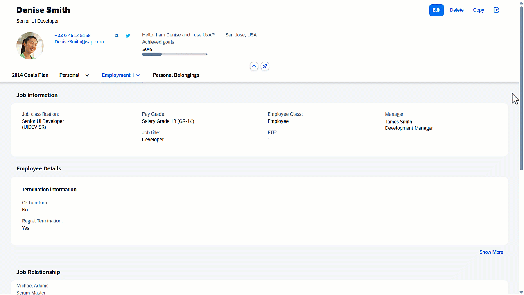The height and width of the screenshot is (295, 524).
Task: Click the Job information section heading
Action: click(x=37, y=95)
